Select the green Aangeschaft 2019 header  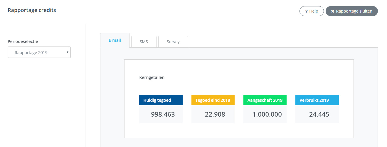coord(265,100)
